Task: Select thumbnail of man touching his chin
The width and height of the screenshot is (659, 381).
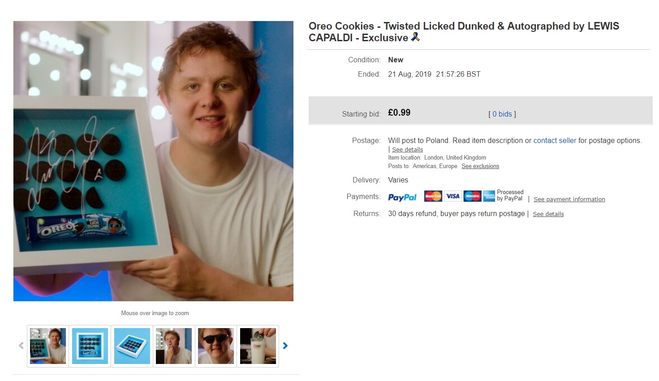Action: (174, 346)
